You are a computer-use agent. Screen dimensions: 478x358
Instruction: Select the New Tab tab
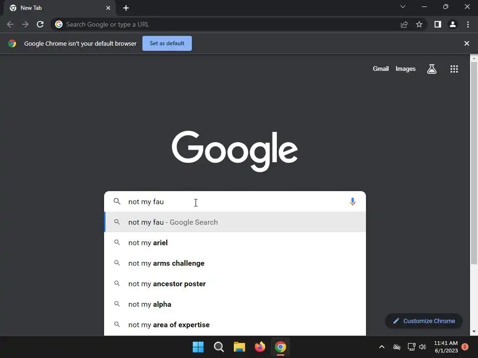pyautogui.click(x=60, y=8)
